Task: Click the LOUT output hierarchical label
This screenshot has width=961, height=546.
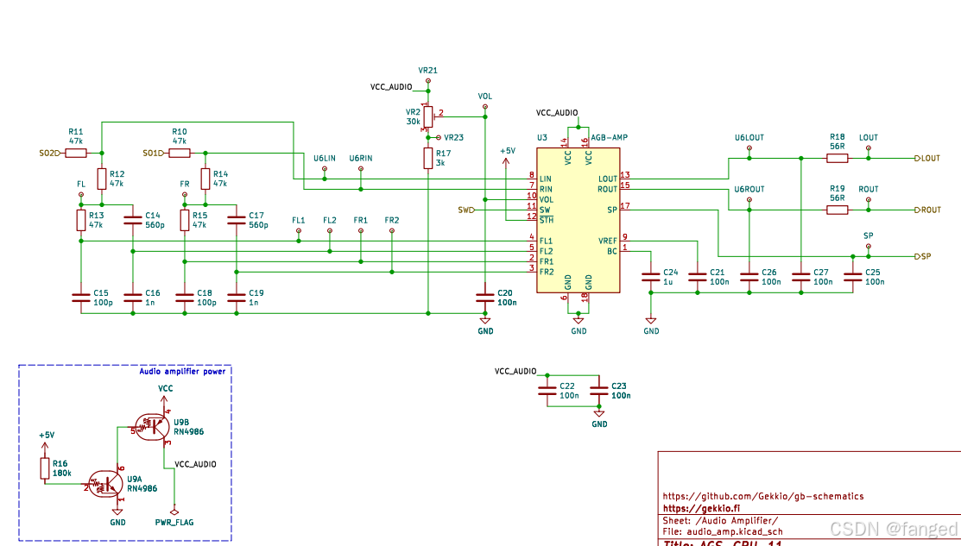Action: tap(927, 158)
